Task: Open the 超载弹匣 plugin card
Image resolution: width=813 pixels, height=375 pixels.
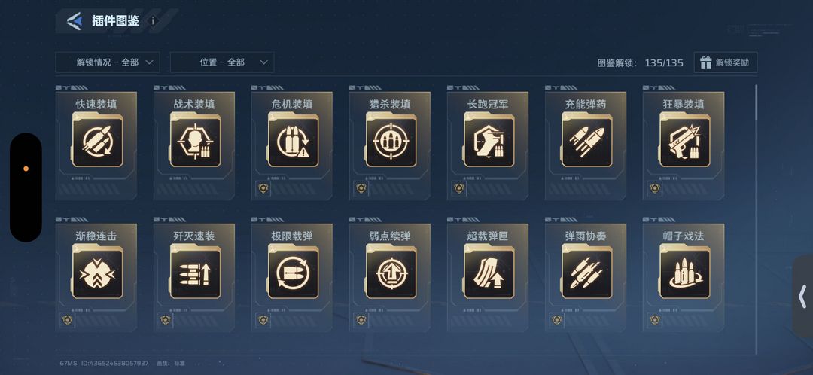Action: (x=488, y=278)
